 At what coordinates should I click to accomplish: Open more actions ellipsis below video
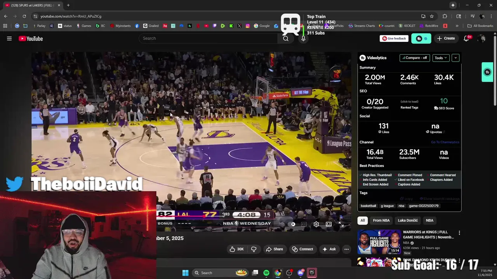click(x=346, y=249)
